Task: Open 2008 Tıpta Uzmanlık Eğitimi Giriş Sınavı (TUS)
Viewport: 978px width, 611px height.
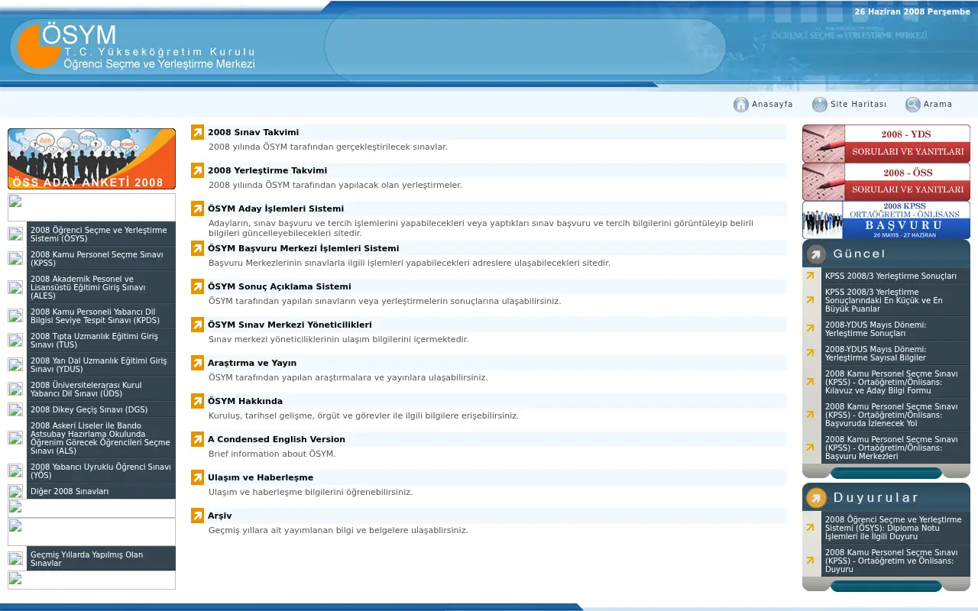Action: (101, 340)
